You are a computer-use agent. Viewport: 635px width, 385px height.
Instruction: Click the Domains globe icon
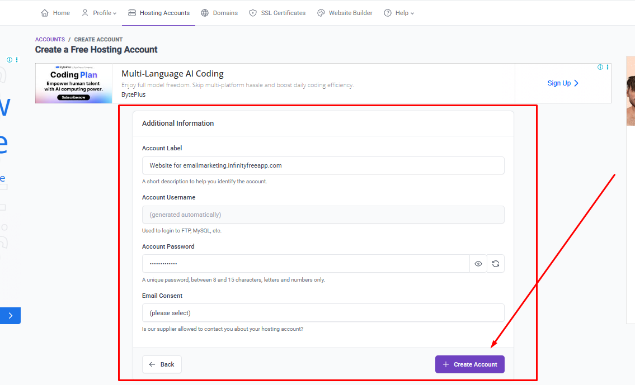205,13
